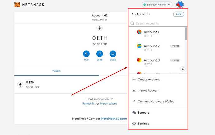Click the $0.00 USD balance under 0 ETH heading

pyautogui.click(x=100, y=44)
